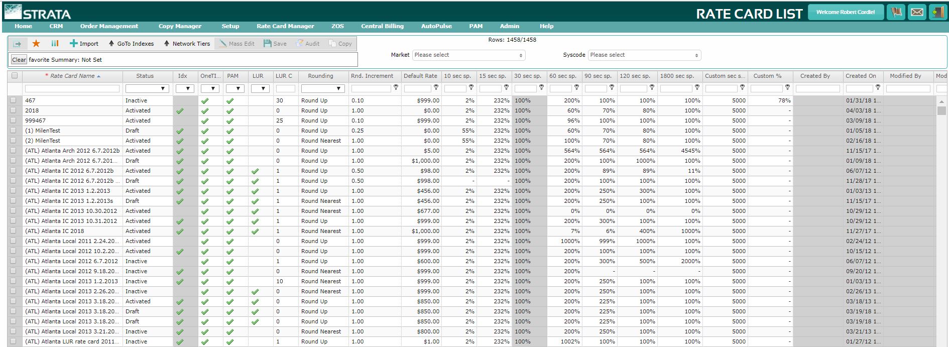Expand the Syscode dropdown

644,55
